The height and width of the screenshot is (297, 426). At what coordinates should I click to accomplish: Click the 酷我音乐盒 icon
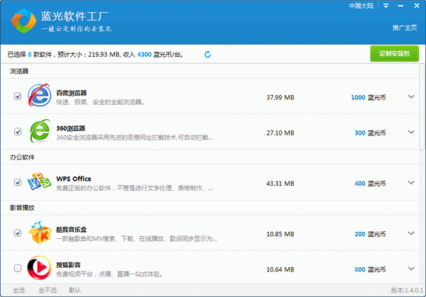[x=39, y=233]
